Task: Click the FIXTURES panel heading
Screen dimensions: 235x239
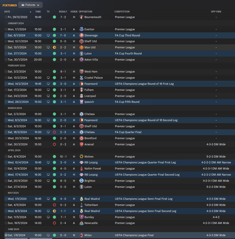Action: click(10, 5)
